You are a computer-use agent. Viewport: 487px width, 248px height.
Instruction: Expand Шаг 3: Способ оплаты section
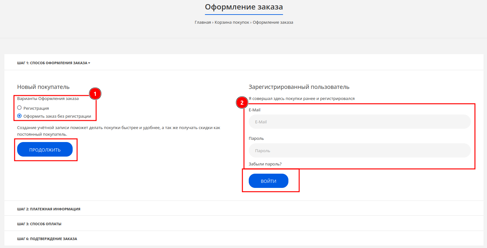coord(39,224)
